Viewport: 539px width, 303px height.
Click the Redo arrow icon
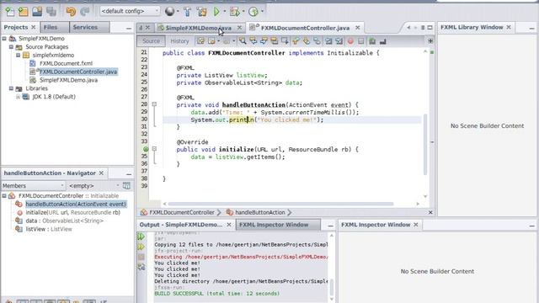click(x=84, y=11)
